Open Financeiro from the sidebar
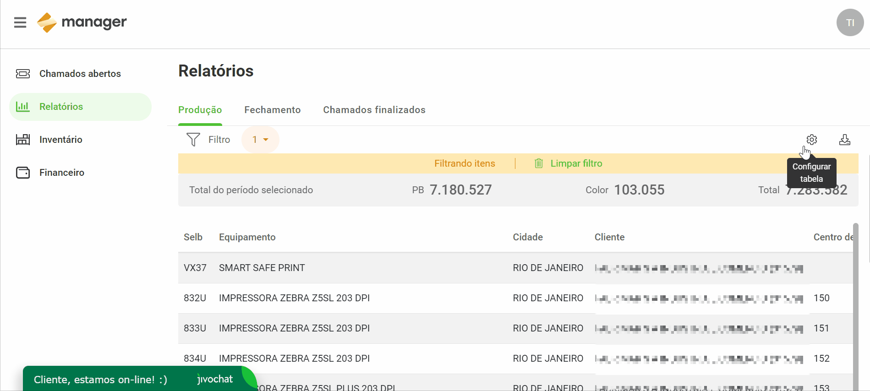Image resolution: width=870 pixels, height=391 pixels. tap(80, 173)
